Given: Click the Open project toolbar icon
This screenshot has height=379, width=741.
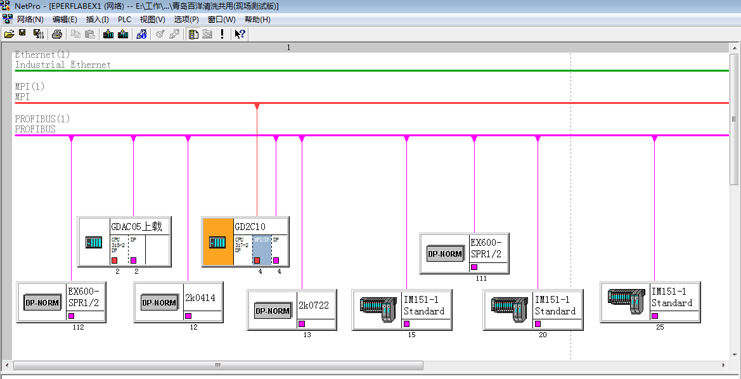Looking at the screenshot, I should point(9,34).
